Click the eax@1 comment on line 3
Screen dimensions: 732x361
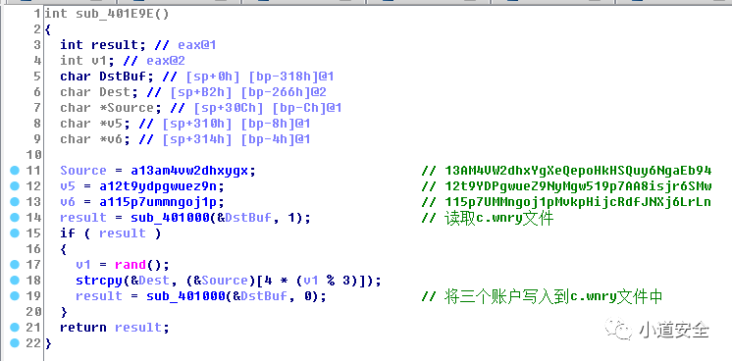(197, 45)
